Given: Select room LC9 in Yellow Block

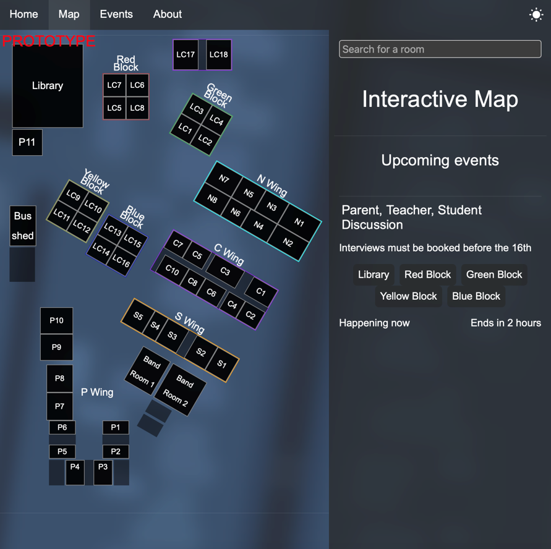Looking at the screenshot, I should [x=73, y=195].
